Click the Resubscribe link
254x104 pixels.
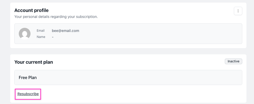pos(28,94)
